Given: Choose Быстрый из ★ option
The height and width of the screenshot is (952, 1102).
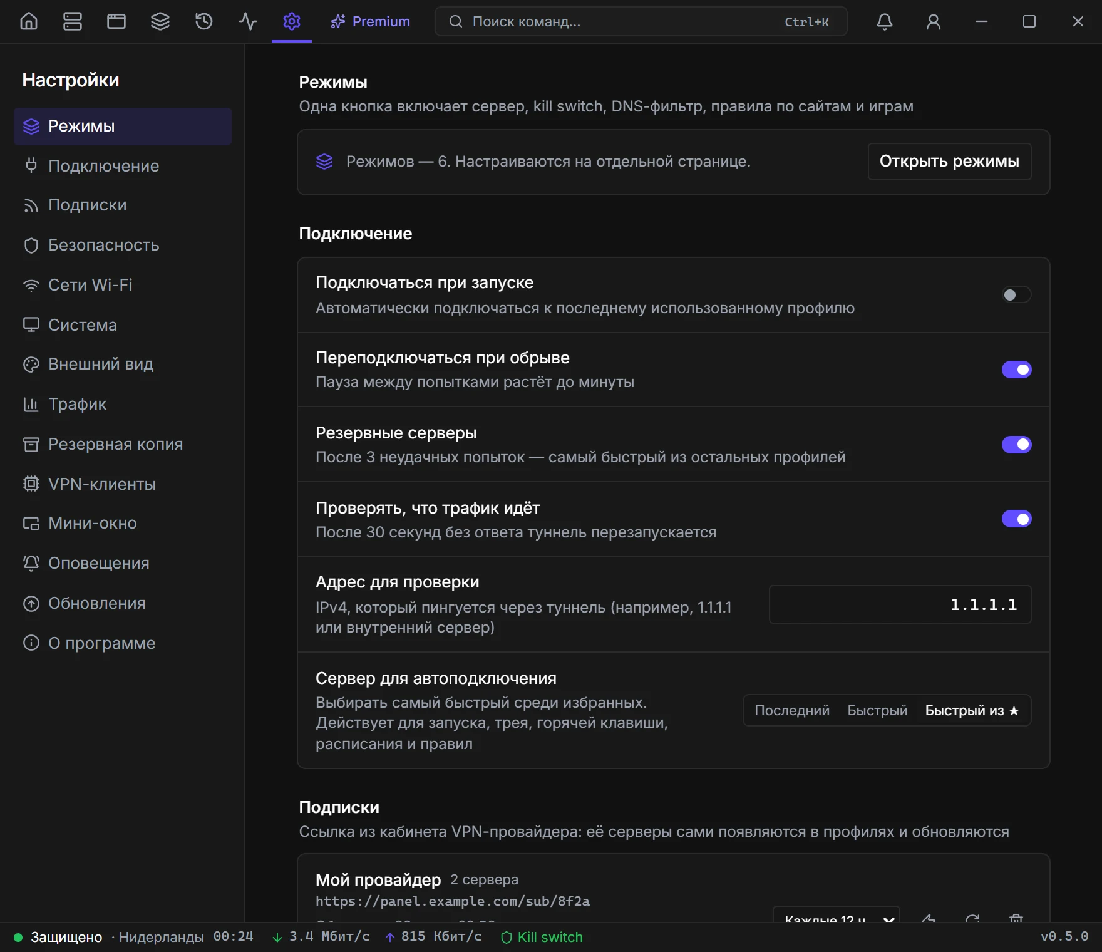Looking at the screenshot, I should coord(972,710).
